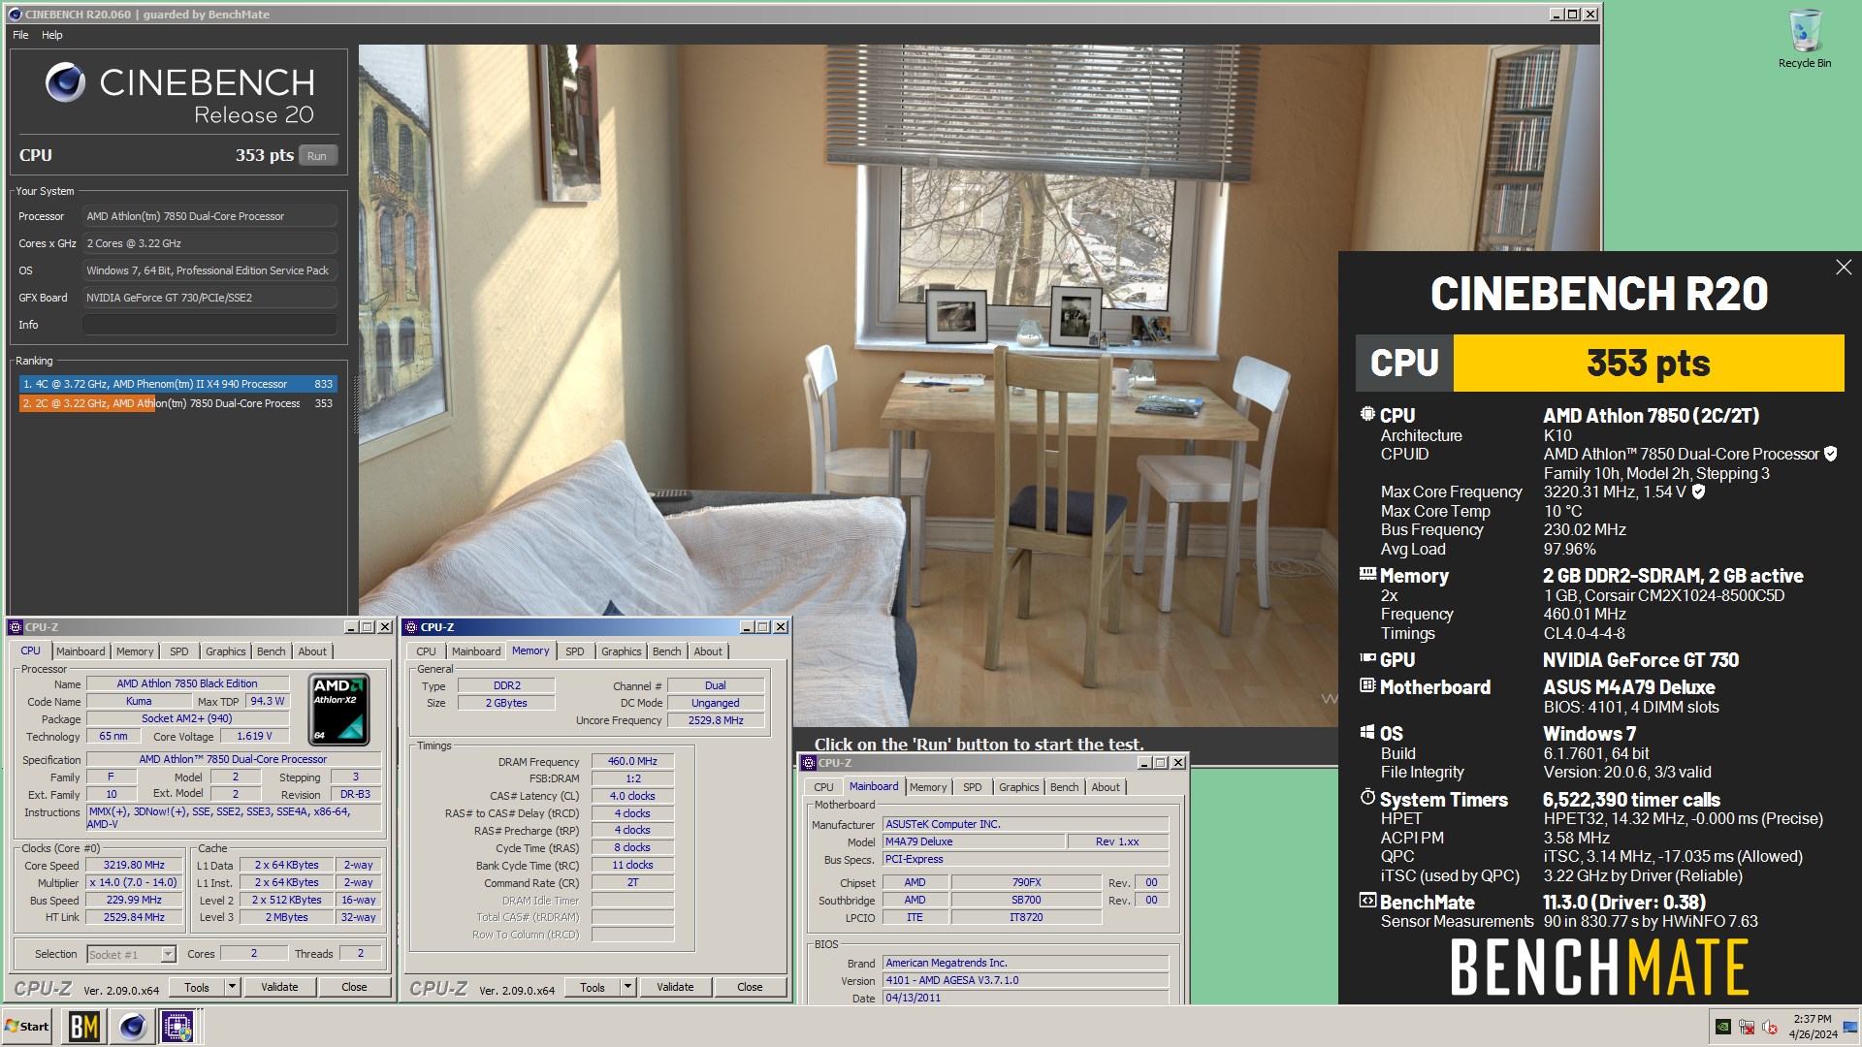Open the SPD tab in the first CPU-Z window
The width and height of the screenshot is (1862, 1047).
[x=179, y=651]
